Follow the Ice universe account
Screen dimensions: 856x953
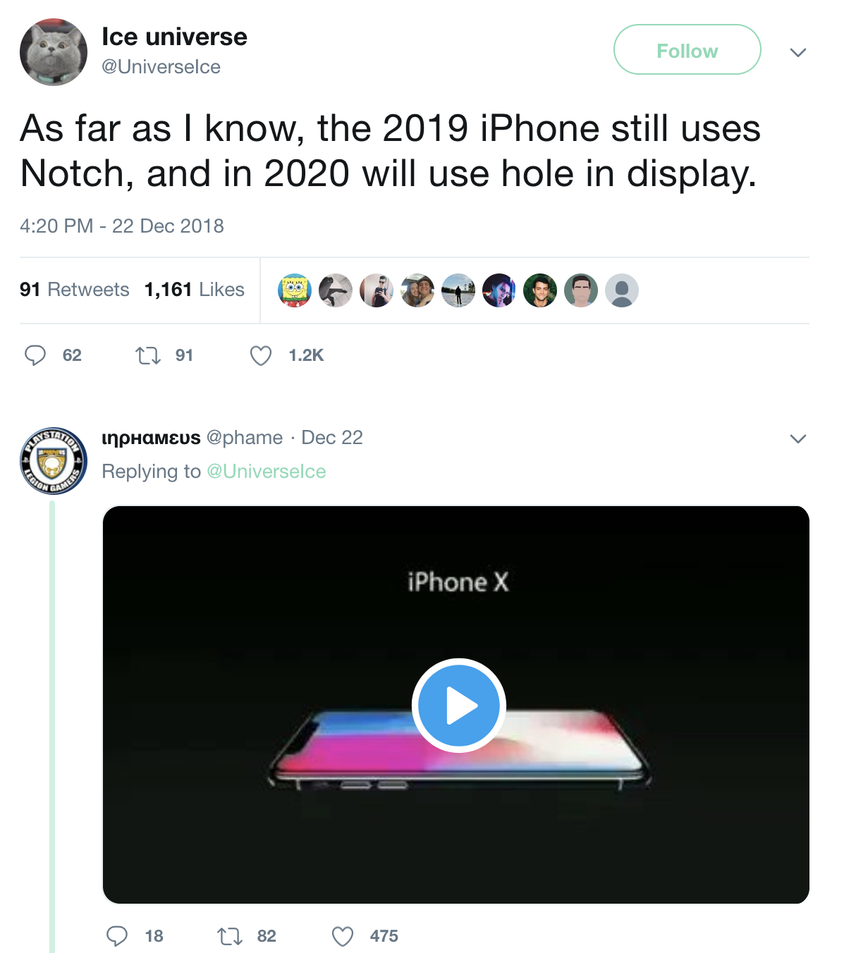click(687, 50)
